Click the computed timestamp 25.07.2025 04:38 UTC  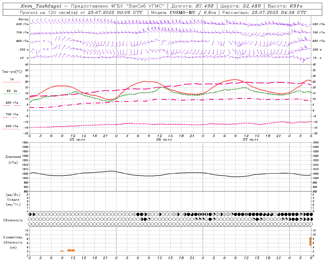(x=279, y=12)
